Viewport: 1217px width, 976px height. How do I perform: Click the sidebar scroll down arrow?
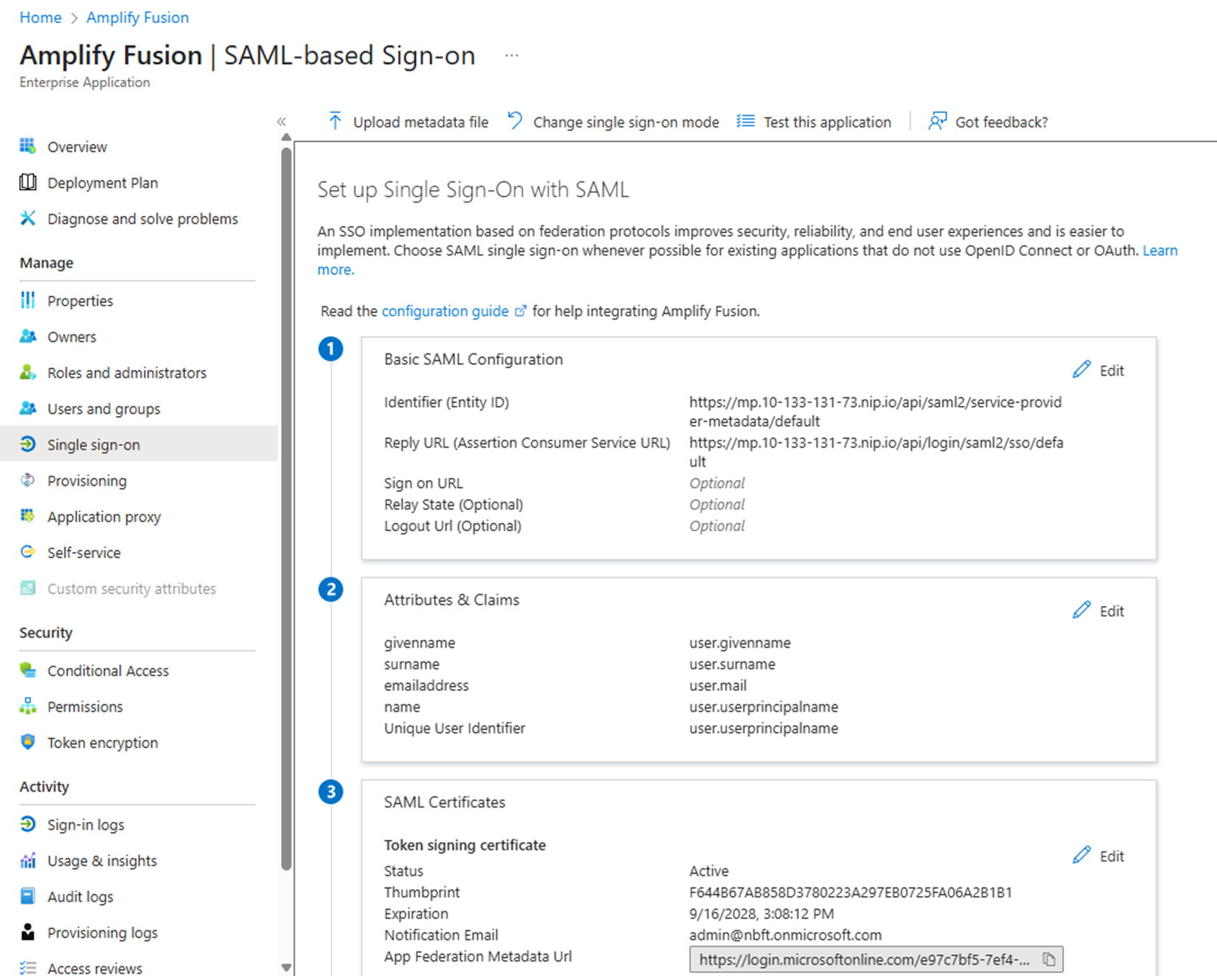[x=286, y=968]
